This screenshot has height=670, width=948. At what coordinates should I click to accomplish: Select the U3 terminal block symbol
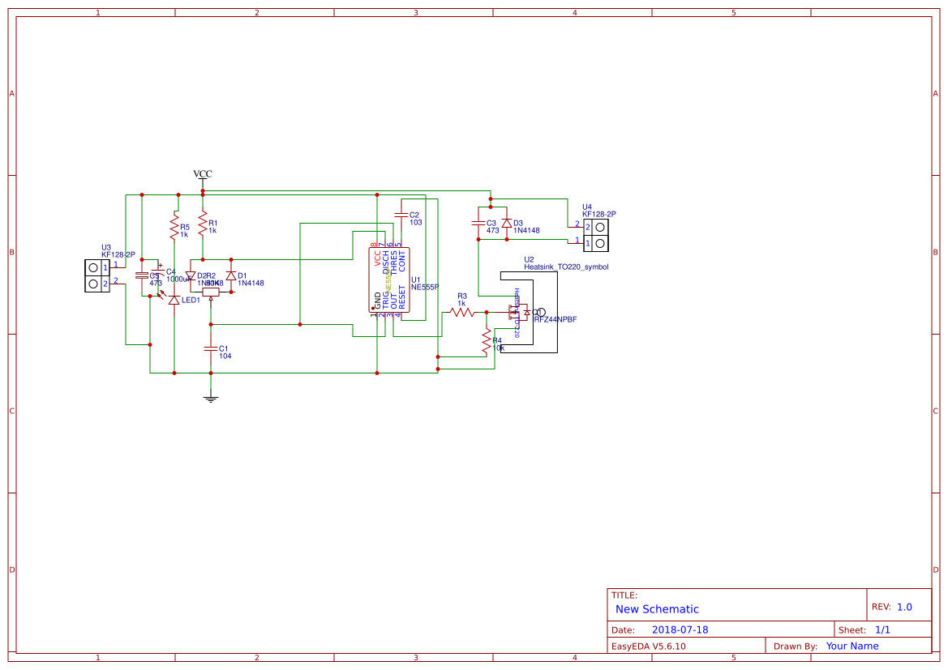tap(97, 275)
